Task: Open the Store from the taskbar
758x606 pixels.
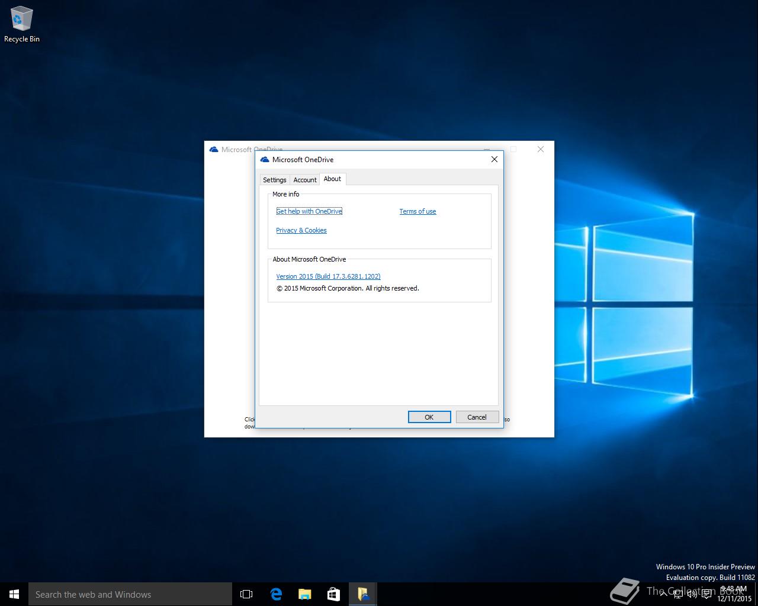Action: click(x=333, y=594)
